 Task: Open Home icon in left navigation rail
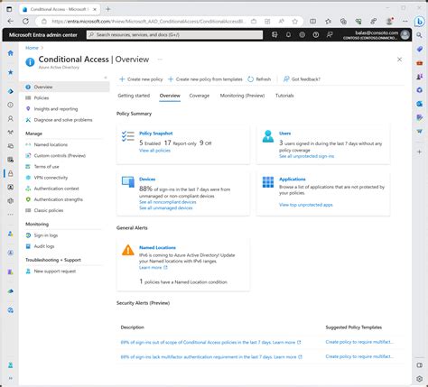coord(11,53)
